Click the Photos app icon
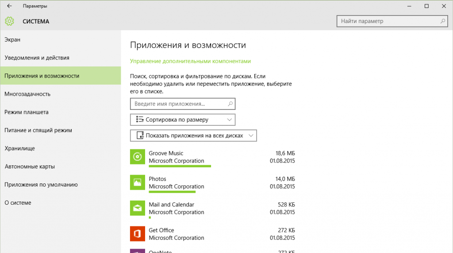 click(138, 183)
